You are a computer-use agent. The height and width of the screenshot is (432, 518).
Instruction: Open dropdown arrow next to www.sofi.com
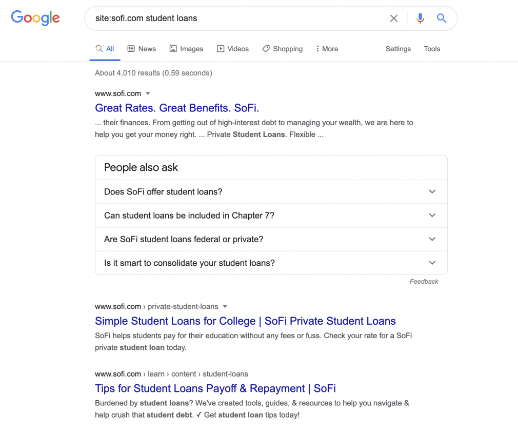point(148,93)
